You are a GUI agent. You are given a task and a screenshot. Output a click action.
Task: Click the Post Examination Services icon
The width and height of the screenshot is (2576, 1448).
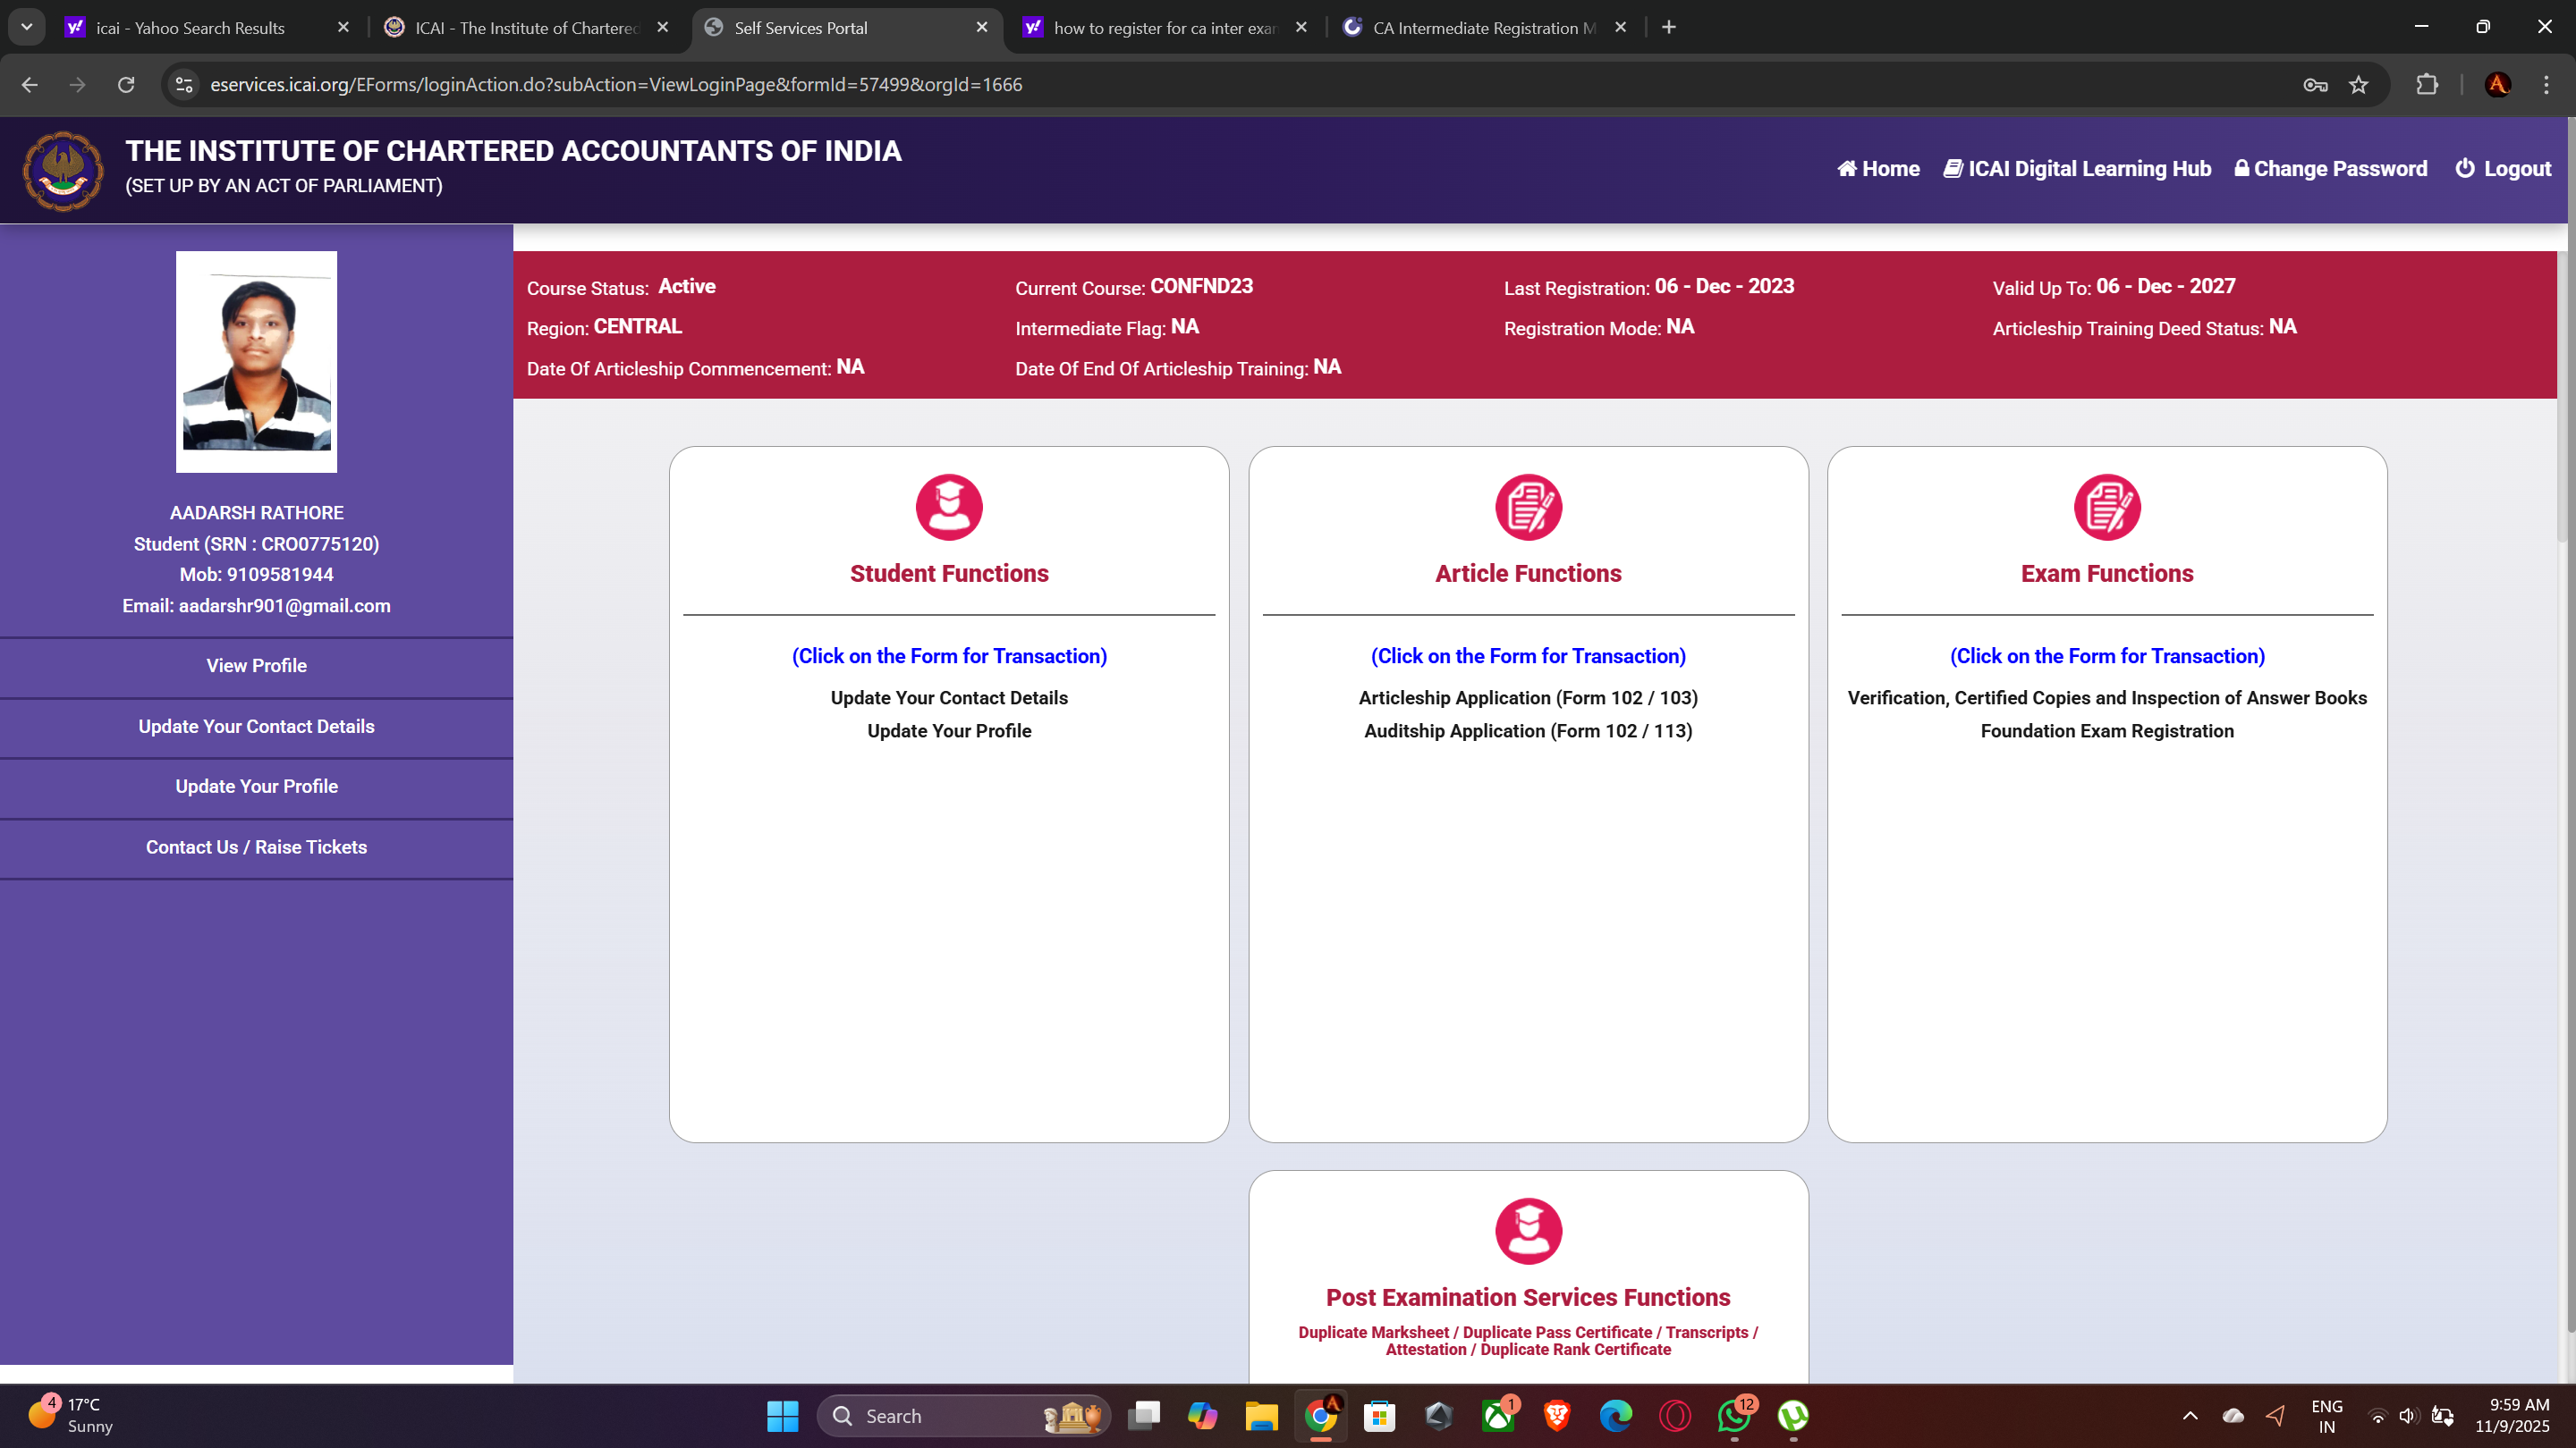click(x=1528, y=1230)
